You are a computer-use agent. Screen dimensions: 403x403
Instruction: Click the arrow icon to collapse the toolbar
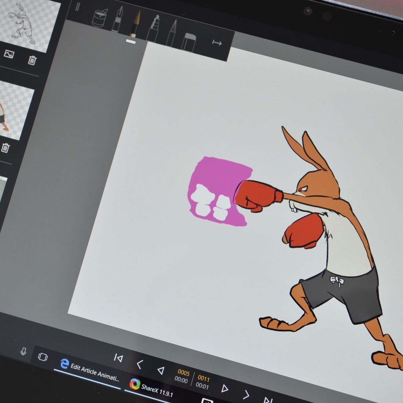pyautogui.click(x=217, y=43)
